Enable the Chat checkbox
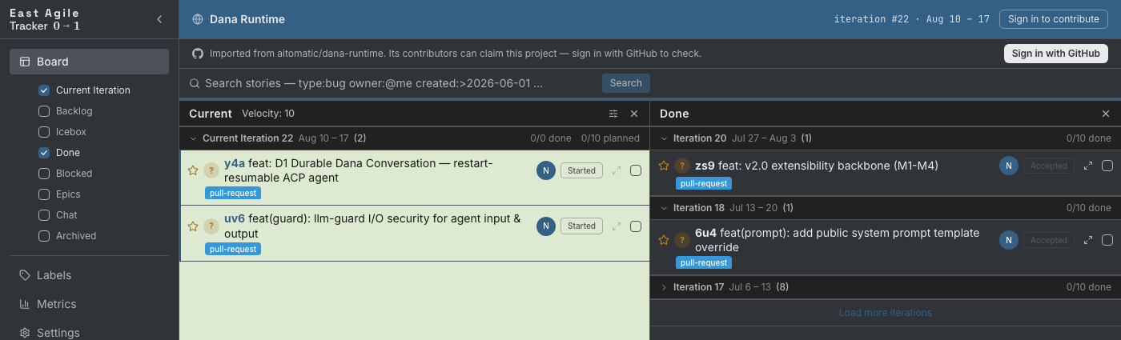This screenshot has height=340, width=1121. click(44, 215)
